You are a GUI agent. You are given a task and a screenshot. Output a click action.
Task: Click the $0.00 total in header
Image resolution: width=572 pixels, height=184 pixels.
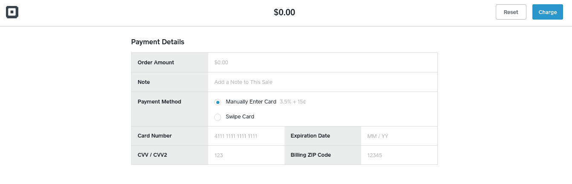coord(285,12)
